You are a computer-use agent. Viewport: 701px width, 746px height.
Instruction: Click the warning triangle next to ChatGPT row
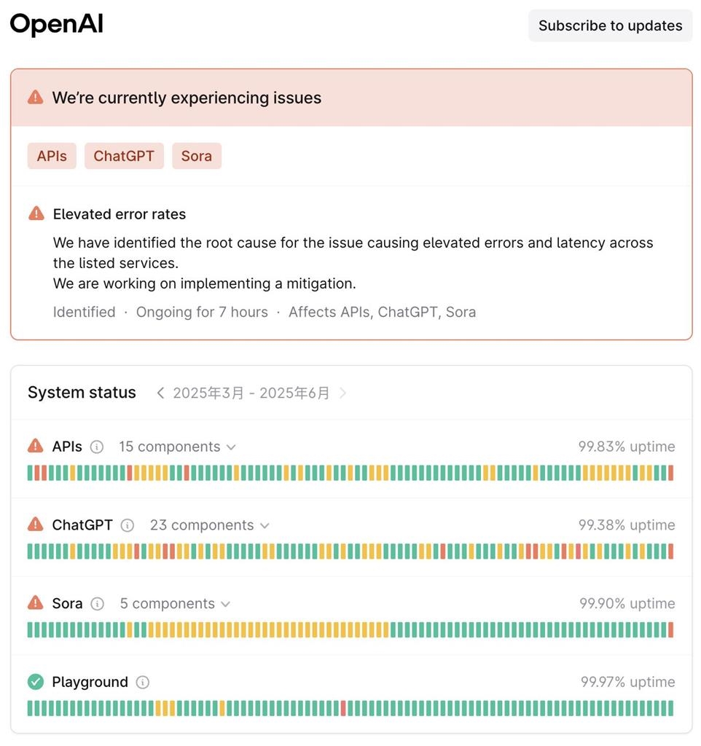tap(36, 525)
